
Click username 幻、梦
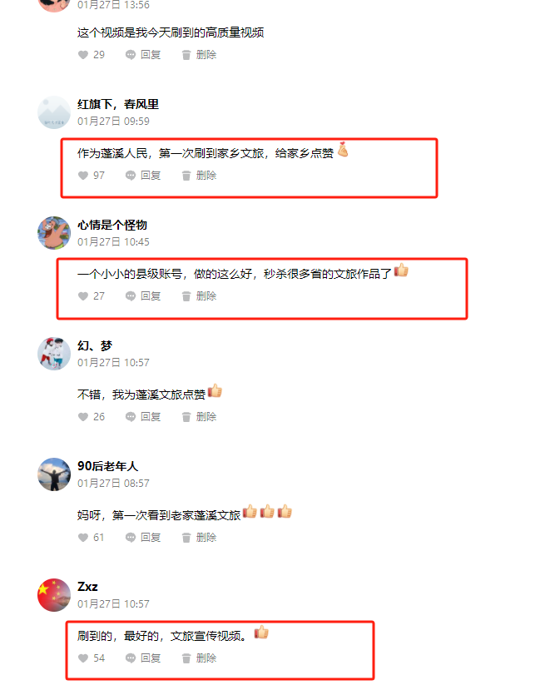(x=95, y=346)
